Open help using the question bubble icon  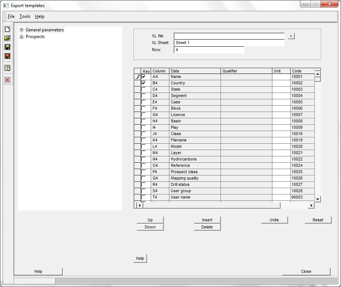(7, 68)
